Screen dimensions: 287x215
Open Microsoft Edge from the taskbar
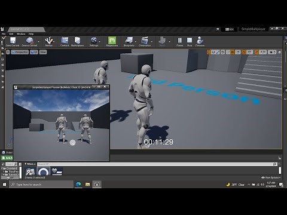(x=78, y=185)
